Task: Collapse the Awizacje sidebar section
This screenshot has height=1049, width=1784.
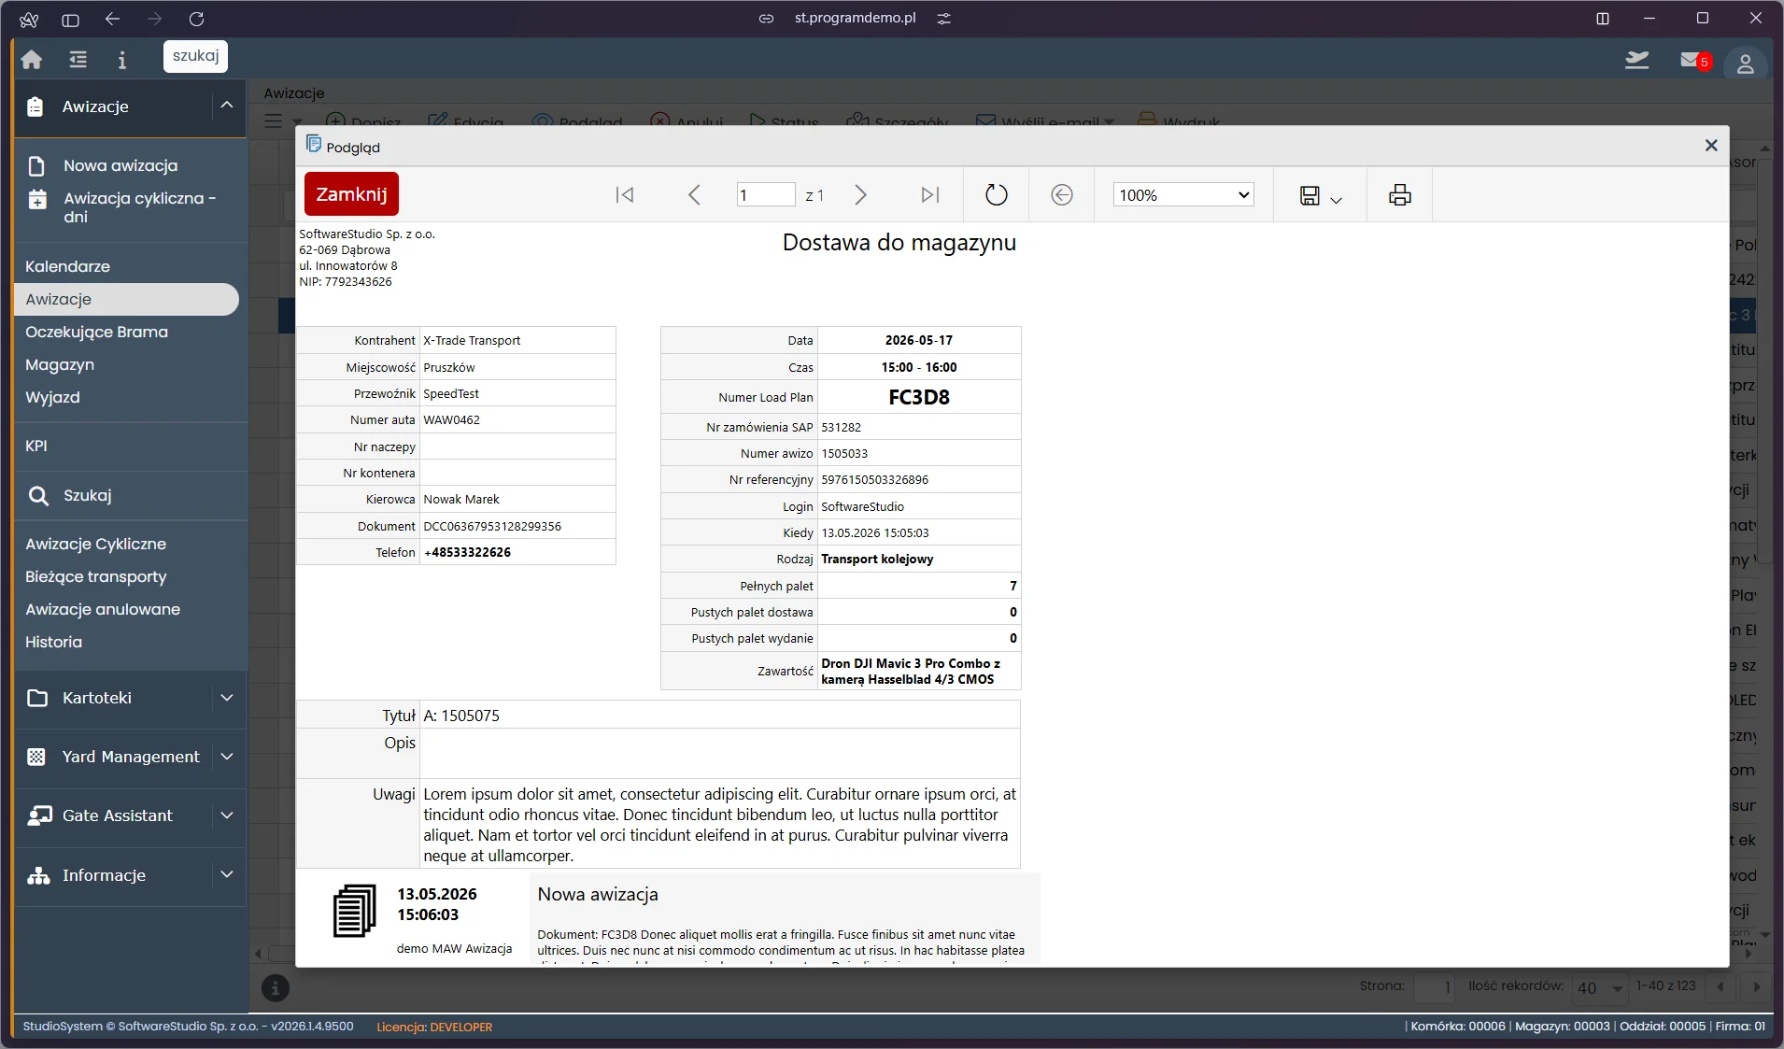Action: click(x=227, y=106)
